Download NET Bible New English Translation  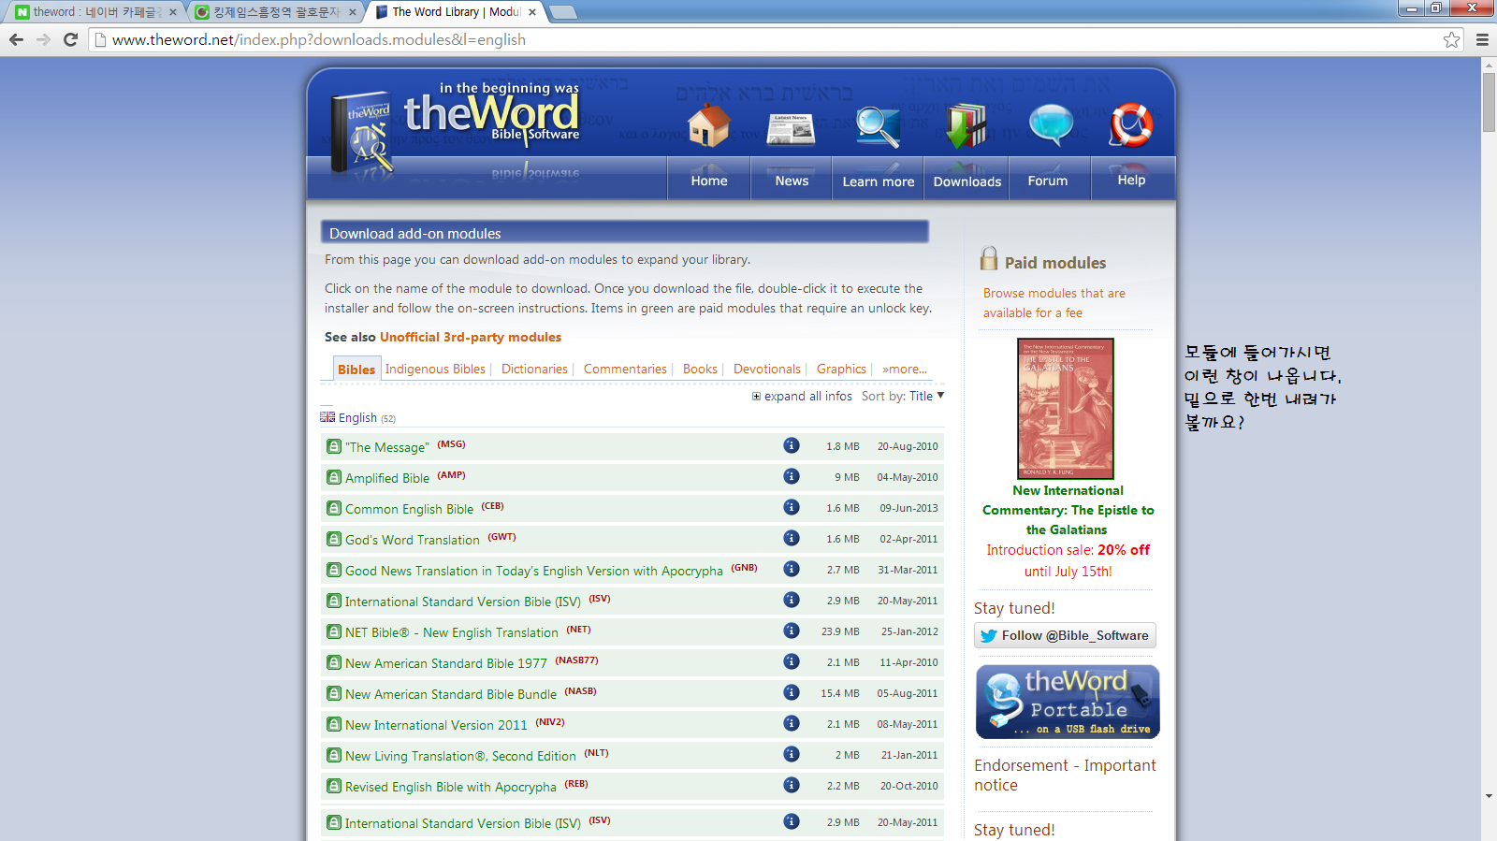tap(451, 632)
